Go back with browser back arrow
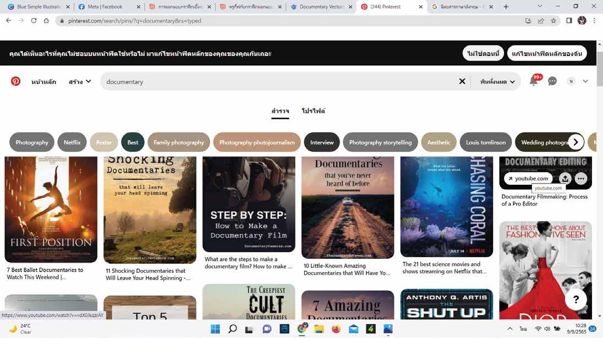The height and width of the screenshot is (338, 603). (8, 21)
